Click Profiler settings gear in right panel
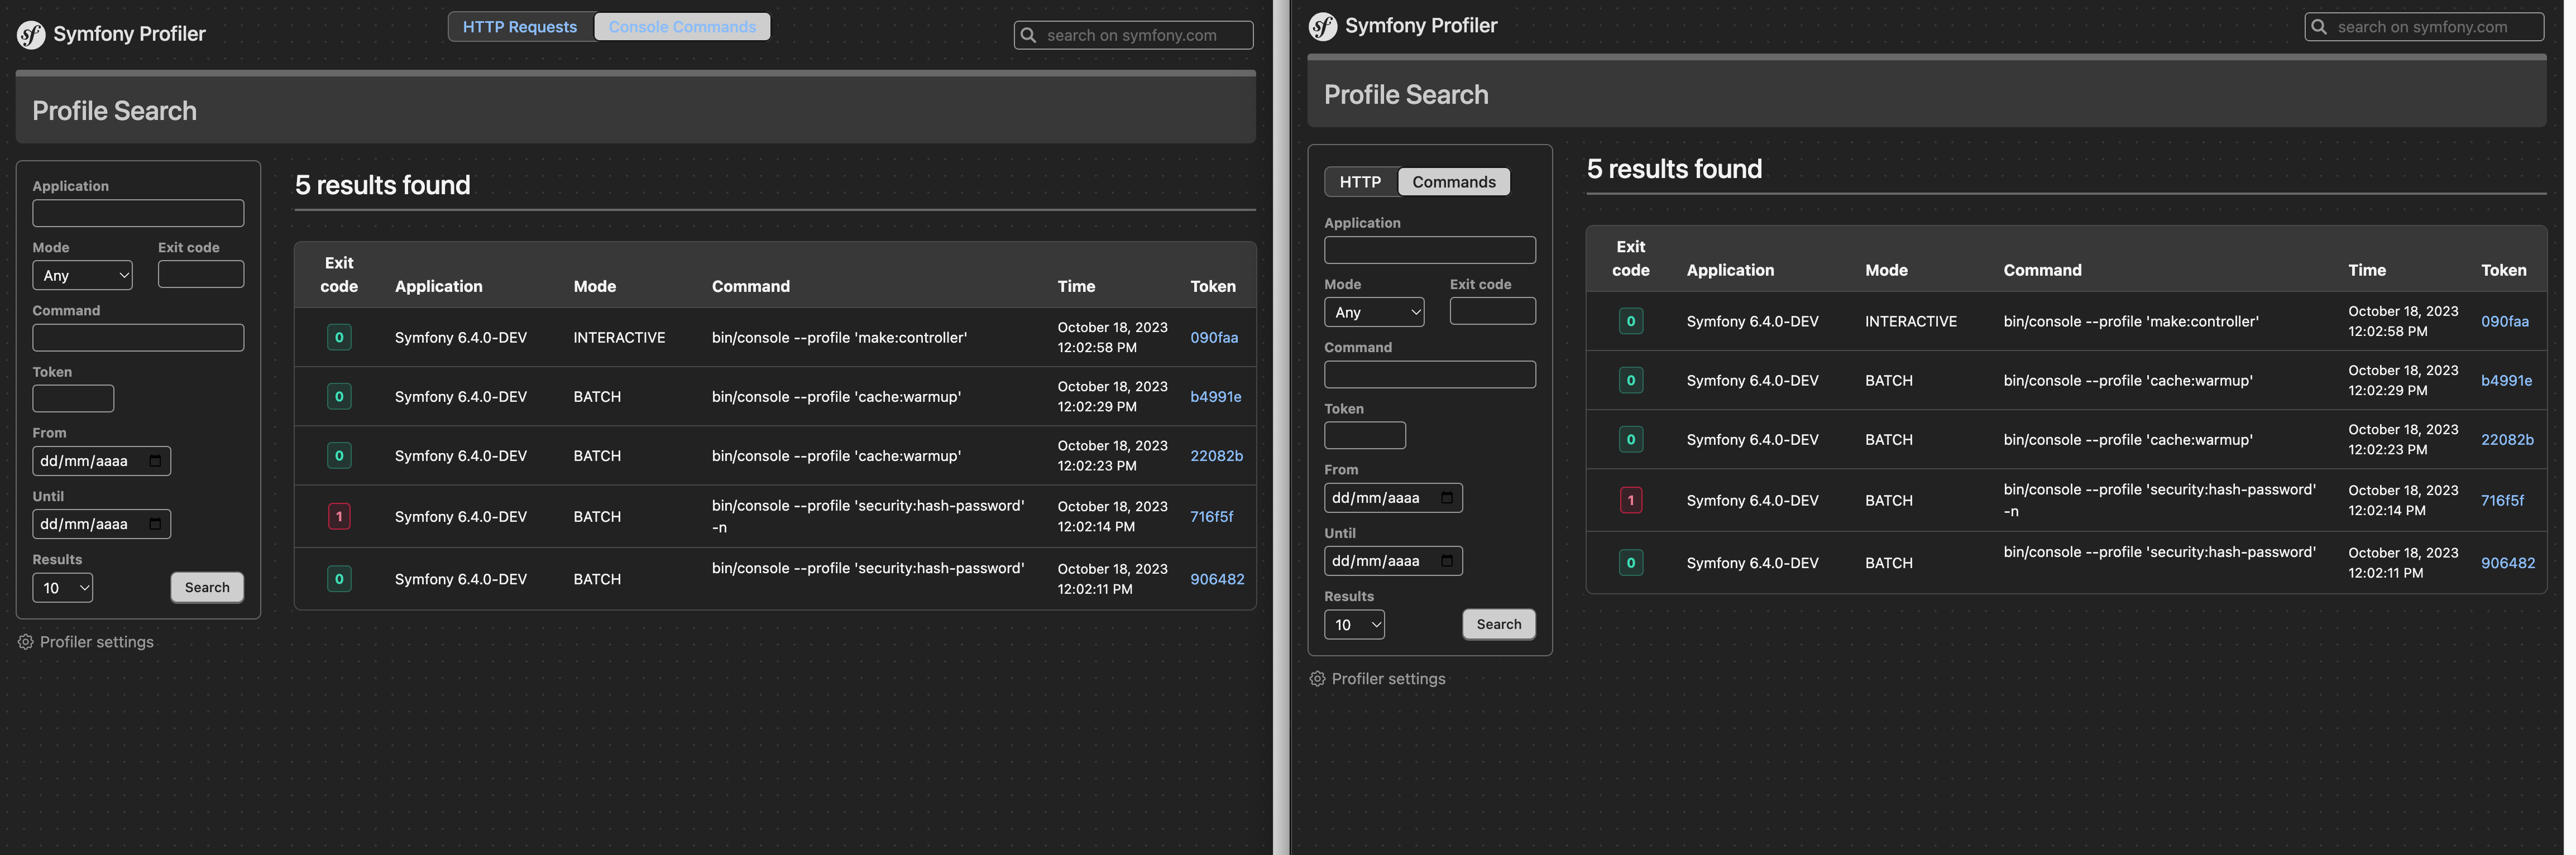 (x=1318, y=679)
